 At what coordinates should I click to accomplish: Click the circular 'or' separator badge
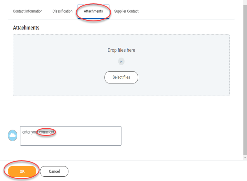tap(121, 61)
